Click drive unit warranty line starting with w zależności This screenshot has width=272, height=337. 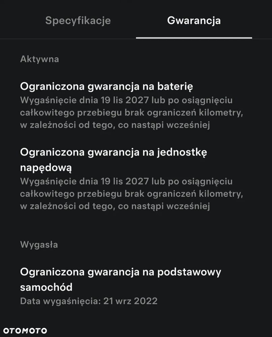[115, 206]
